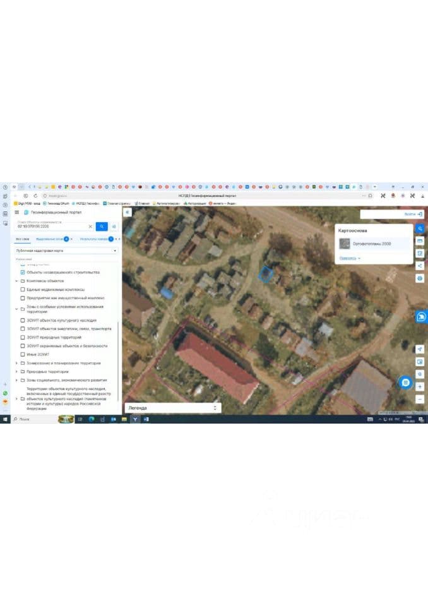Click the blue map search tool icon
The image size is (428, 606).
pos(420,229)
